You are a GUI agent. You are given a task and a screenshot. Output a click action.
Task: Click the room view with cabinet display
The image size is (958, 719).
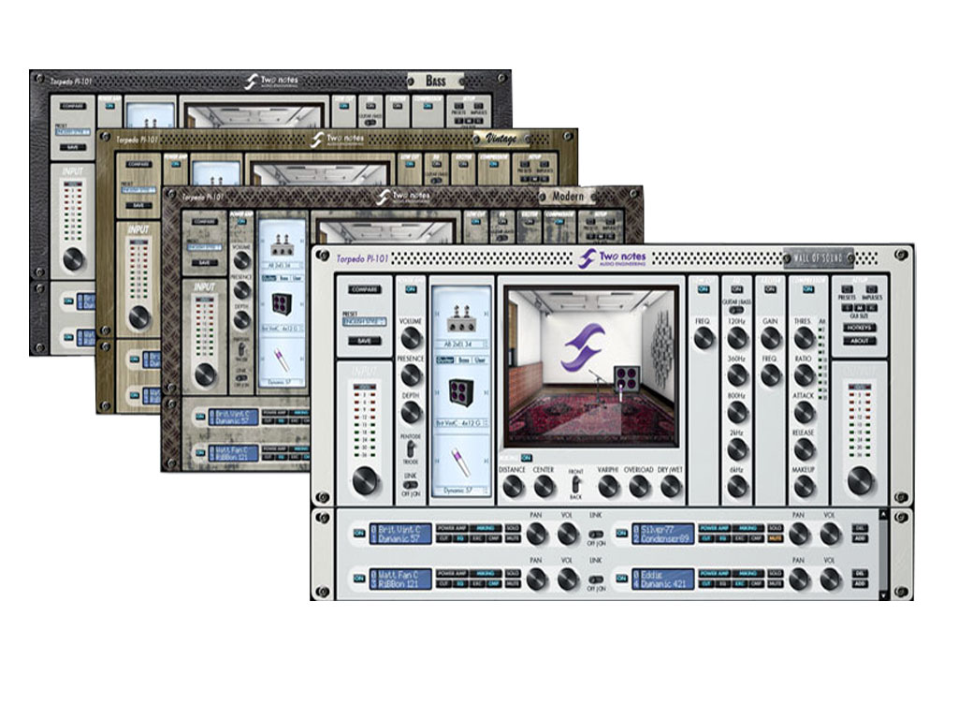590,365
